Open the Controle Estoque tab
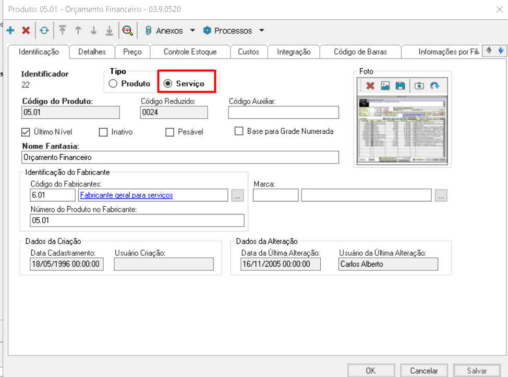508x377 pixels. pos(190,52)
